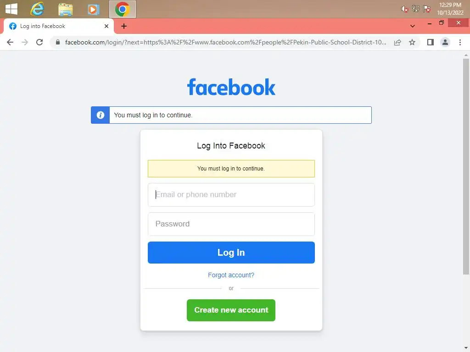Open a new tab with plus button

[124, 26]
